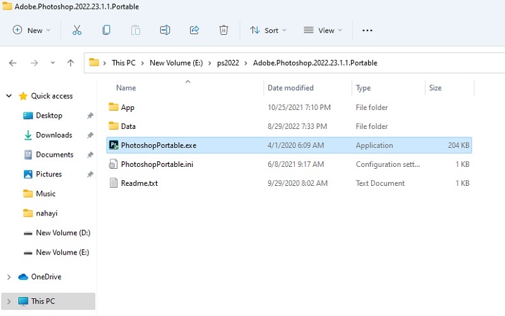The height and width of the screenshot is (316, 505).
Task: Open the See more ellipsis menu
Action: tap(367, 30)
